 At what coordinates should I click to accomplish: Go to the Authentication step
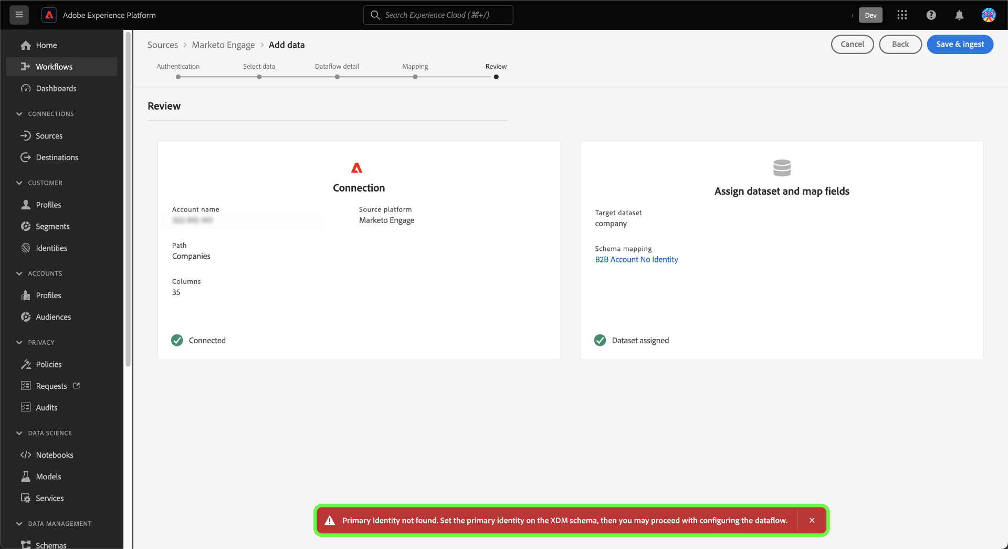[178, 67]
